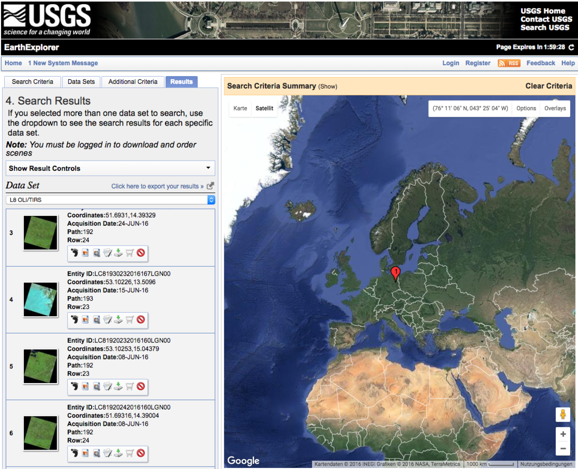The height and width of the screenshot is (469, 578).
Task: Show footprint for result 6
Action: [74, 453]
